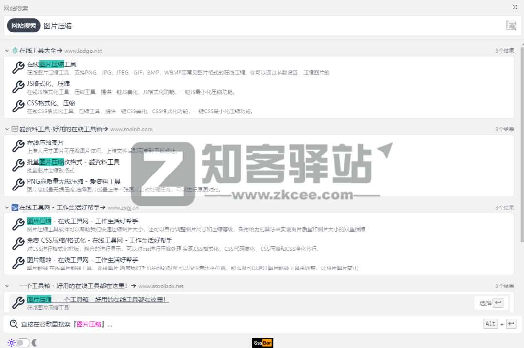Click the SssBar logo at the bottom
Screen dimensions: 524x348
pyautogui.click(x=263, y=343)
